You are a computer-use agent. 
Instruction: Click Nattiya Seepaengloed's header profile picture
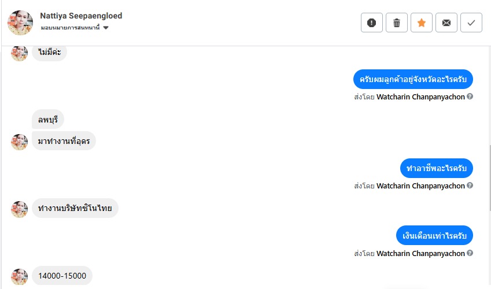tap(20, 23)
